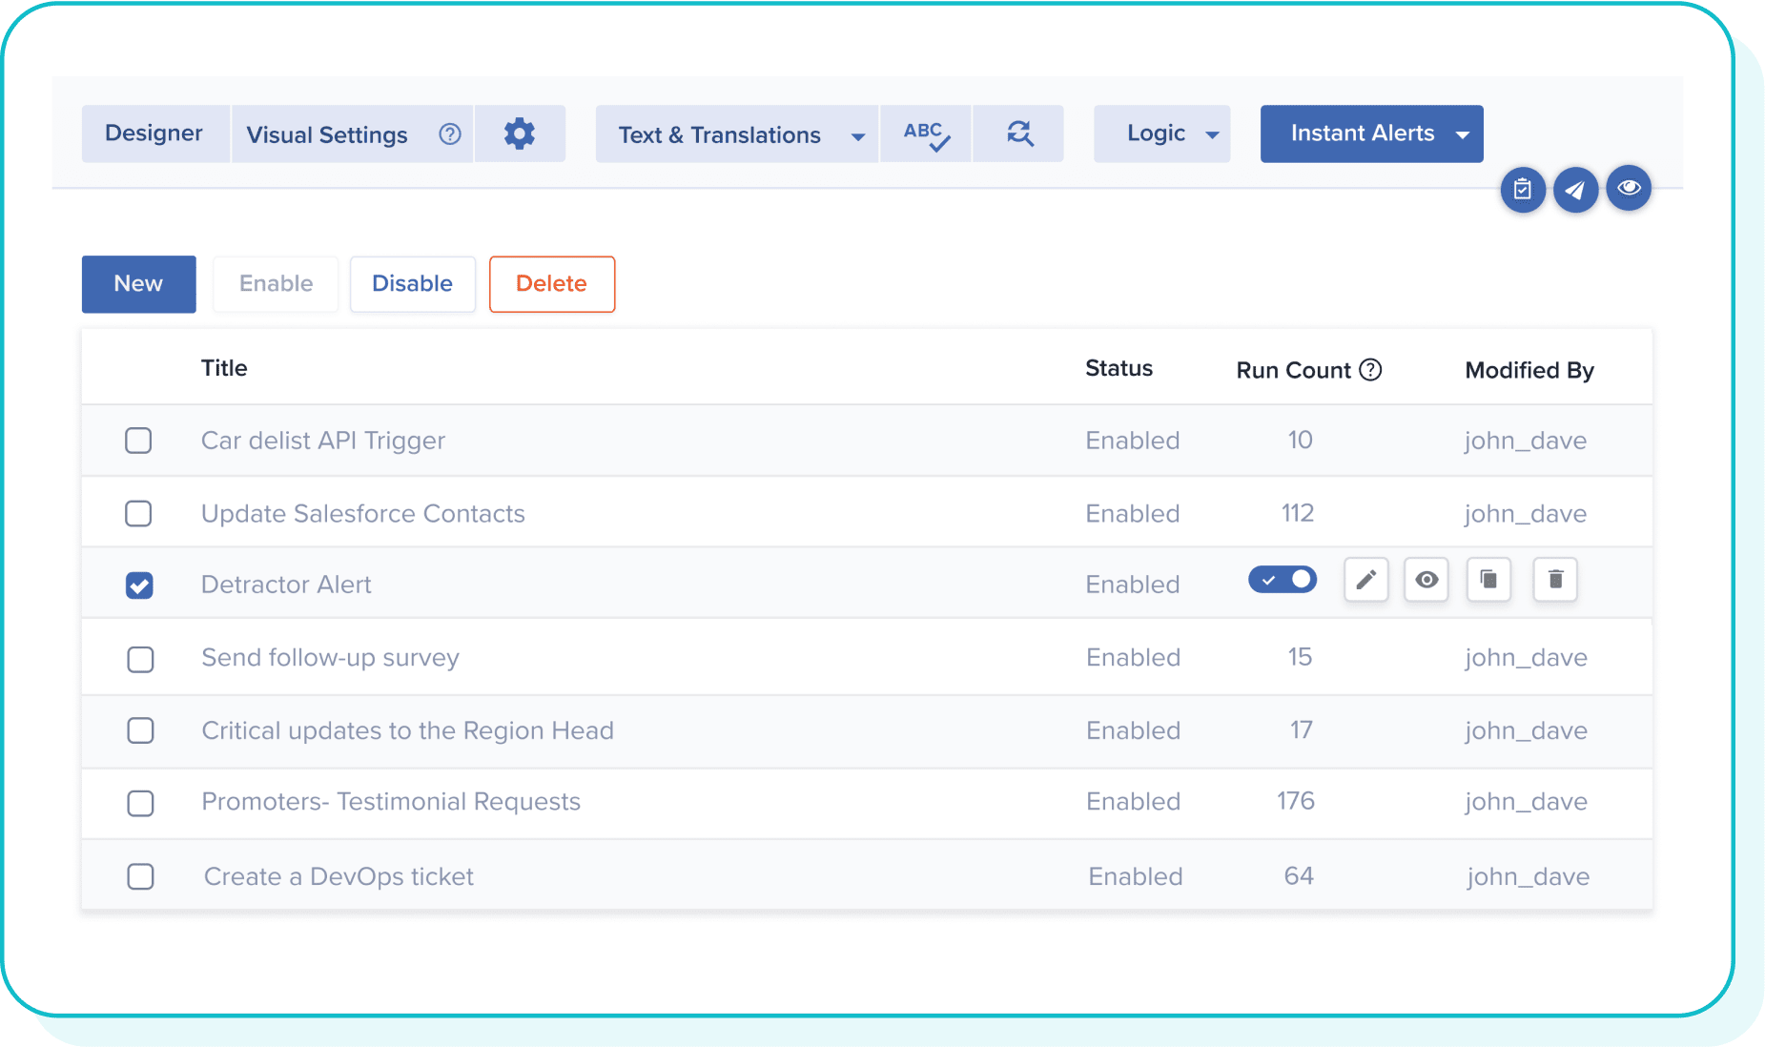Click john_dave in Update Salesforce Contacts row
Image resolution: width=1765 pixels, height=1047 pixels.
pyautogui.click(x=1526, y=514)
